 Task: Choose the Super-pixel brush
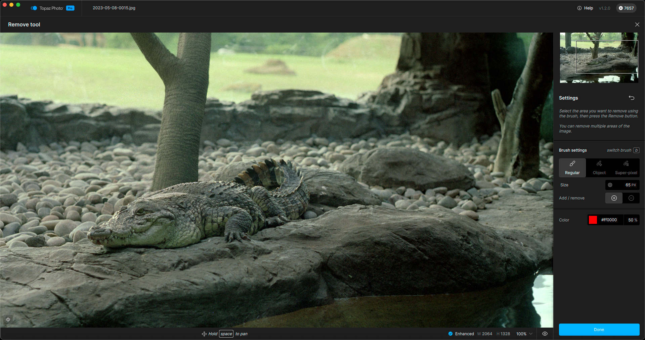coord(626,167)
